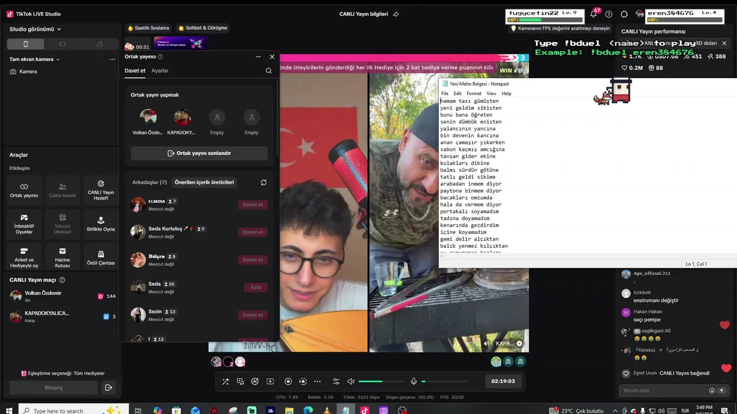Open the magic wand effects tool
This screenshot has height=414, width=737.
[x=225, y=381]
